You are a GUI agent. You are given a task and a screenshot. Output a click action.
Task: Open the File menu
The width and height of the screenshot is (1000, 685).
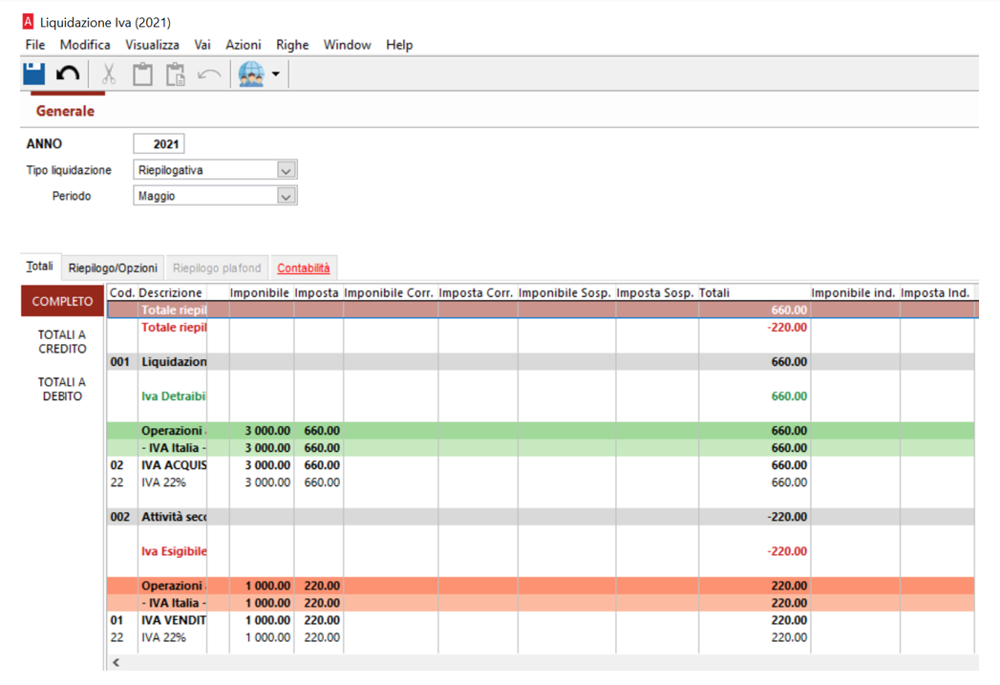point(35,45)
